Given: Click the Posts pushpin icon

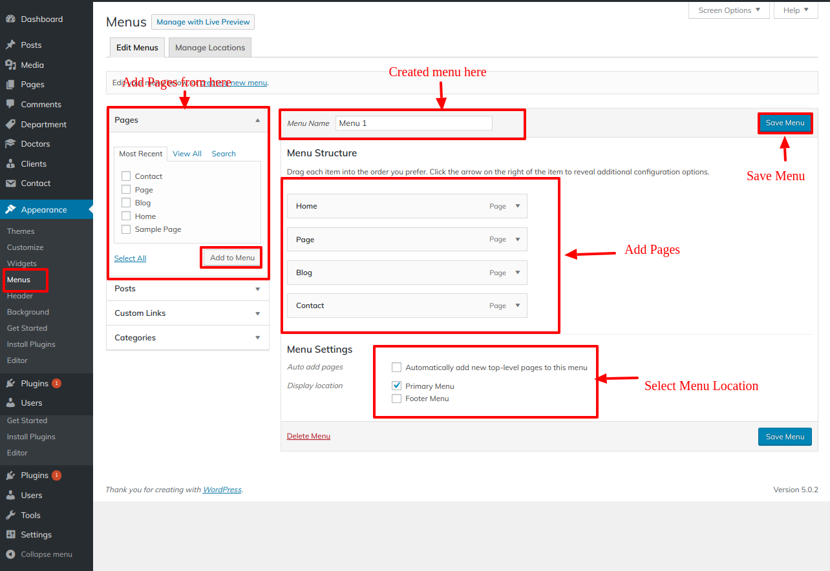Looking at the screenshot, I should 10,45.
